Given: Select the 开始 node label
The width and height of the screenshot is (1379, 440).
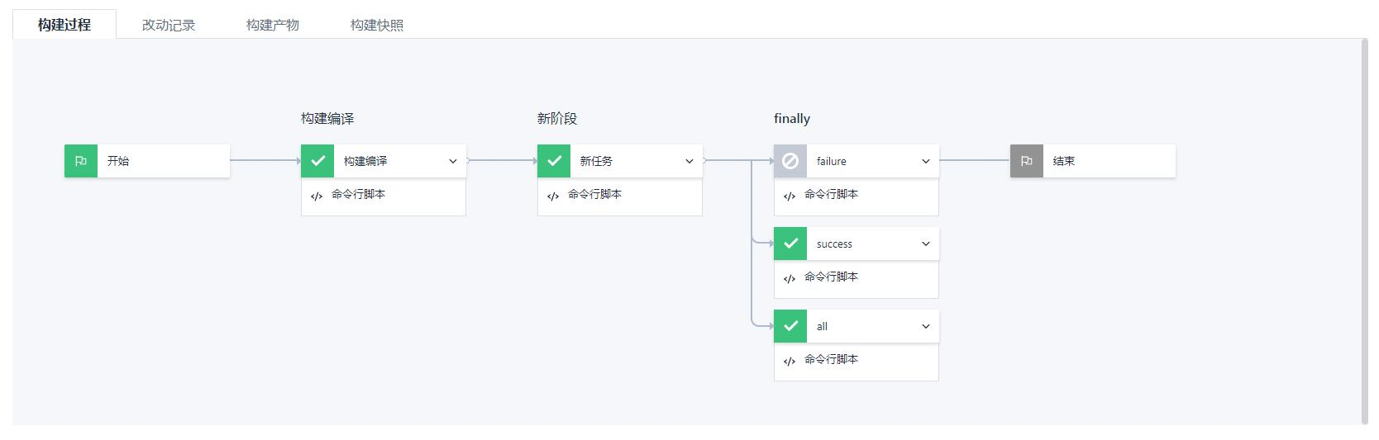Looking at the screenshot, I should 118,161.
